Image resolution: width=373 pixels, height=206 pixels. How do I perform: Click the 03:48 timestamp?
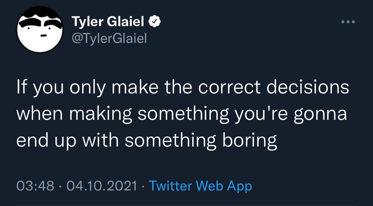coord(35,186)
